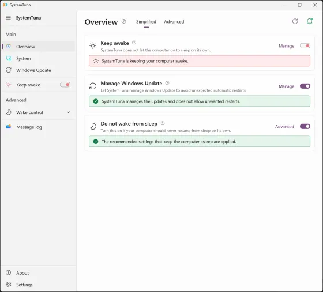Click the Windows Update sidebar sync icon
The width and height of the screenshot is (323, 292).
[x=9, y=70]
